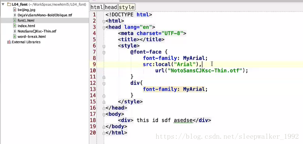Click fold end marker on line 19
This screenshot has height=144, width=303.
pos(104,127)
